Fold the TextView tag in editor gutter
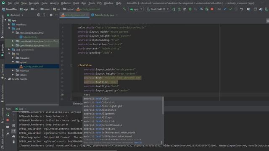The width and height of the screenshot is (269, 151). pyautogui.click(x=71, y=65)
